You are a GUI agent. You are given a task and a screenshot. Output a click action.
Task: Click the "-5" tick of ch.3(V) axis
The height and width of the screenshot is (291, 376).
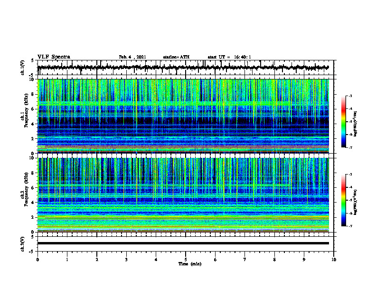pos(31,252)
